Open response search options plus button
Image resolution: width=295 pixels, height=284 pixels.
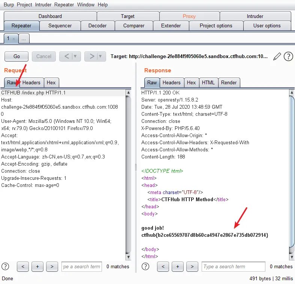[178, 266]
